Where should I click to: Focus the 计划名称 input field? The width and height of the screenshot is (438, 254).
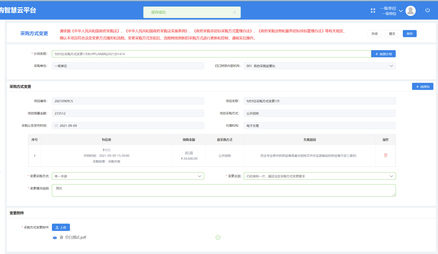pos(212,54)
